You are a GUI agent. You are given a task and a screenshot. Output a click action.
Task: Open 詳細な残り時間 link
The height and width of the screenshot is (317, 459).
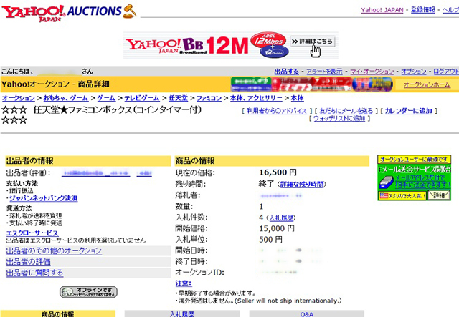[x=302, y=185]
